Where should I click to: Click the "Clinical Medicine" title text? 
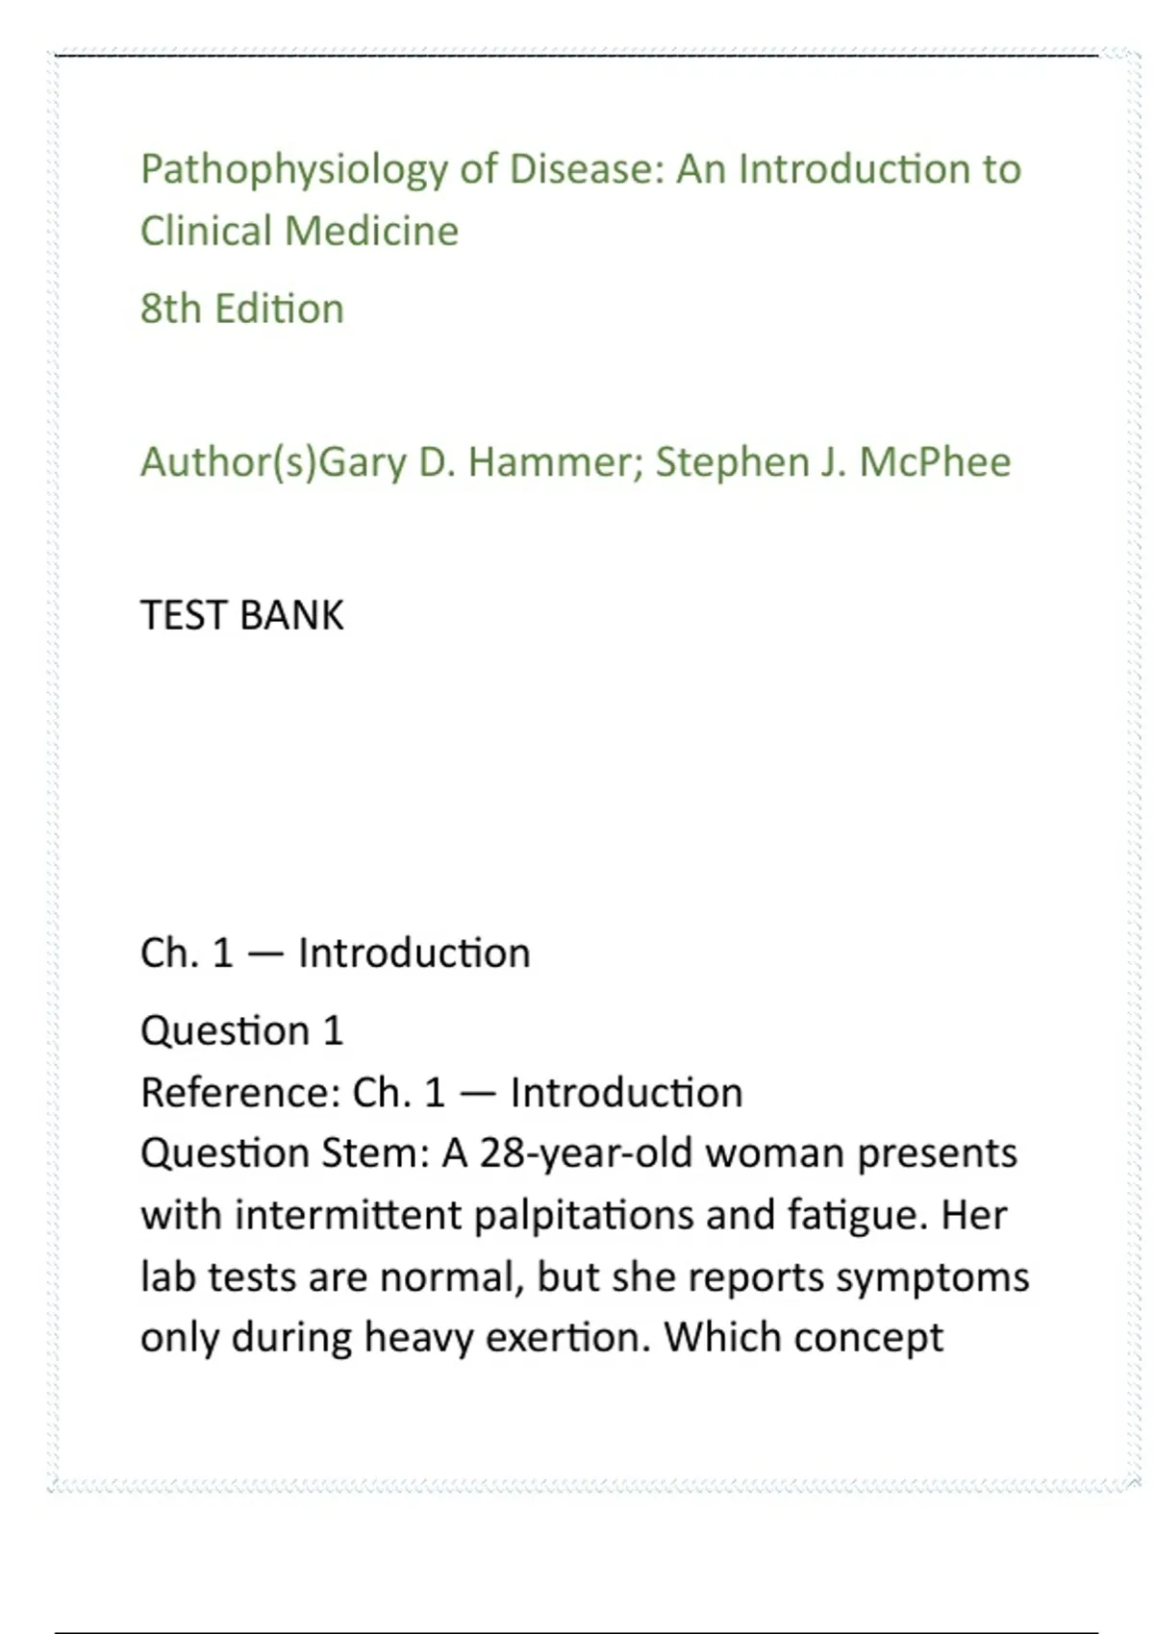tap(299, 232)
